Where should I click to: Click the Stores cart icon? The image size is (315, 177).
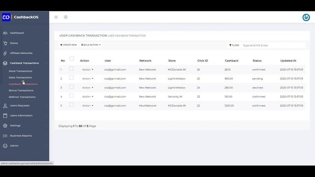pos(5,43)
